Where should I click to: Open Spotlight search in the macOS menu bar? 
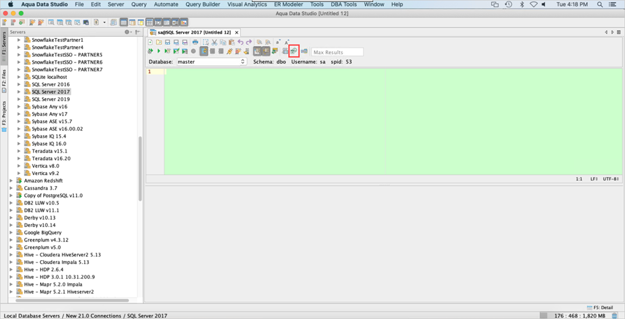tap(600, 4)
